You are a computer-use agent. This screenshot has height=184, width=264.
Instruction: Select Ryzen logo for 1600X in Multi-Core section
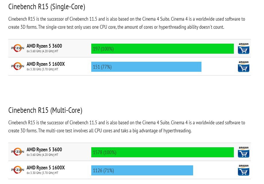point(18,170)
